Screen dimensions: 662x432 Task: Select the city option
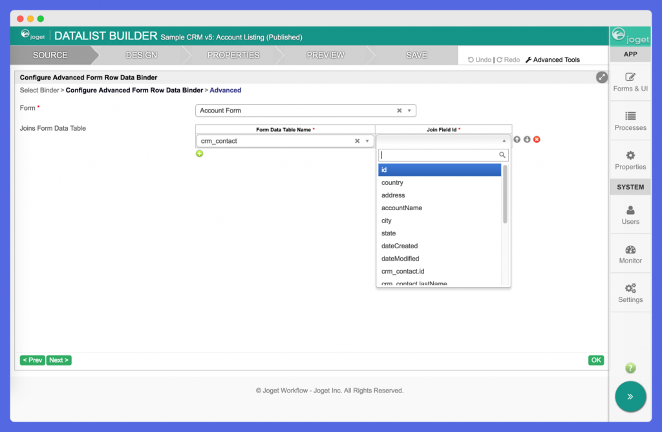440,221
